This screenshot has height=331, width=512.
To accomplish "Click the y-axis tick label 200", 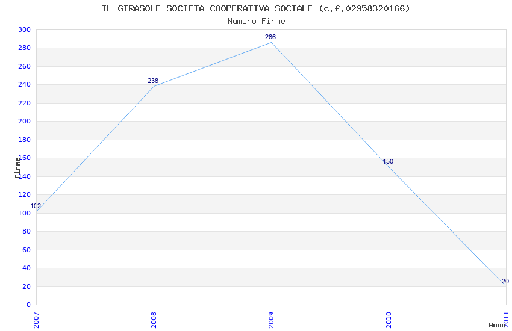I will pos(24,122).
